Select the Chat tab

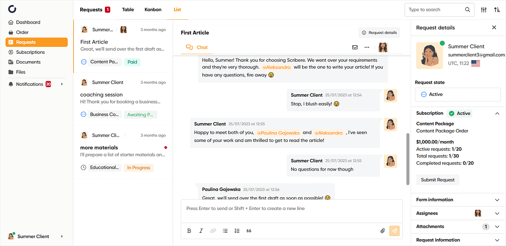pyautogui.click(x=197, y=47)
